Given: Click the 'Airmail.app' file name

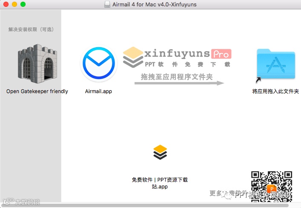Looking at the screenshot, I should coord(98,91).
